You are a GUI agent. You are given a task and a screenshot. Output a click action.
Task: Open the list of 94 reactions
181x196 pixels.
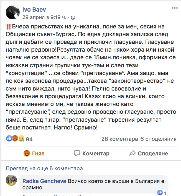click(29, 139)
